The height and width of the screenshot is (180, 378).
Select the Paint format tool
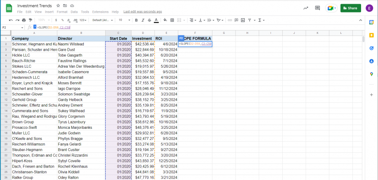point(31,20)
